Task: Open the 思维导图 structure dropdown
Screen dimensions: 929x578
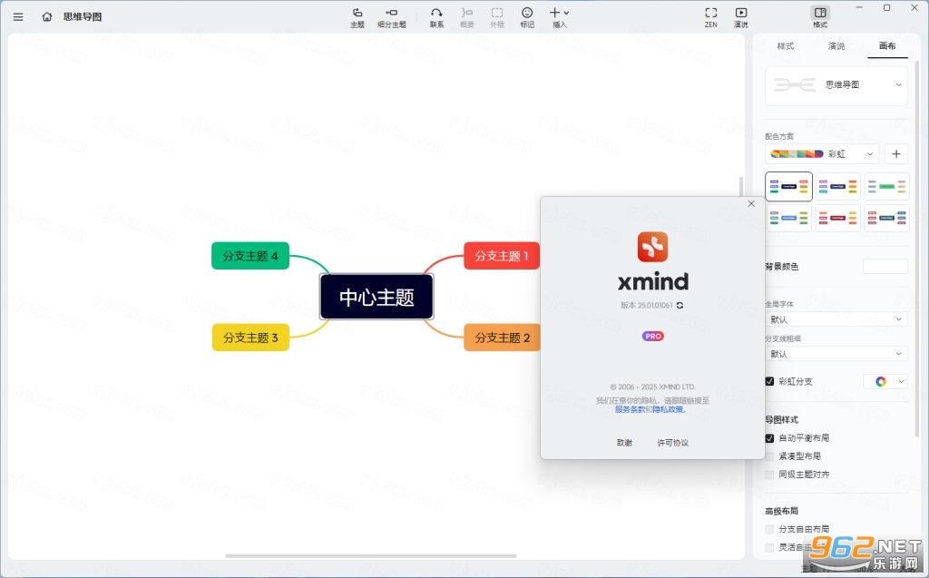Action: [836, 85]
